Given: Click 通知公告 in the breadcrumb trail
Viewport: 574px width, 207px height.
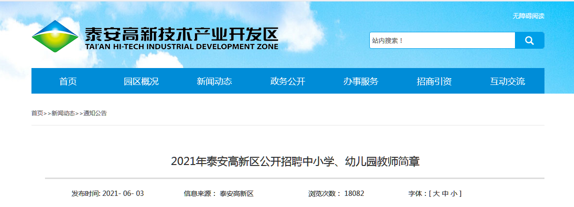Looking at the screenshot, I should (x=95, y=113).
